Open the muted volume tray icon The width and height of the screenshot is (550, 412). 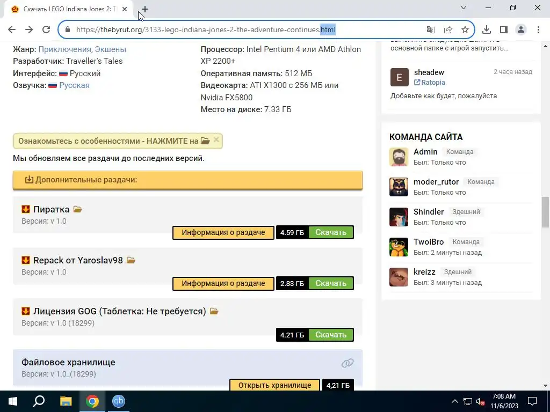[480, 401]
